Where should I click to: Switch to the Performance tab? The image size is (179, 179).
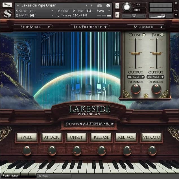coord(18,176)
